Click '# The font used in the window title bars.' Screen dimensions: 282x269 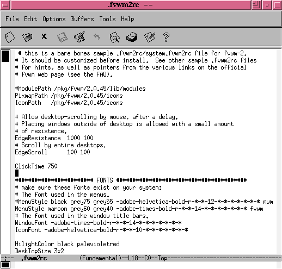82,216
